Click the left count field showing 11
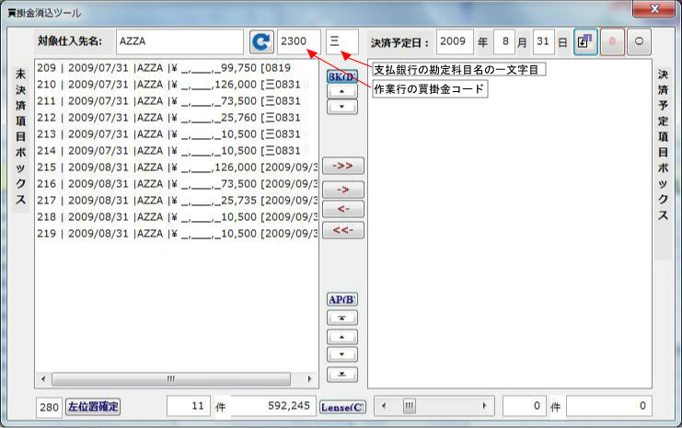 coord(189,406)
